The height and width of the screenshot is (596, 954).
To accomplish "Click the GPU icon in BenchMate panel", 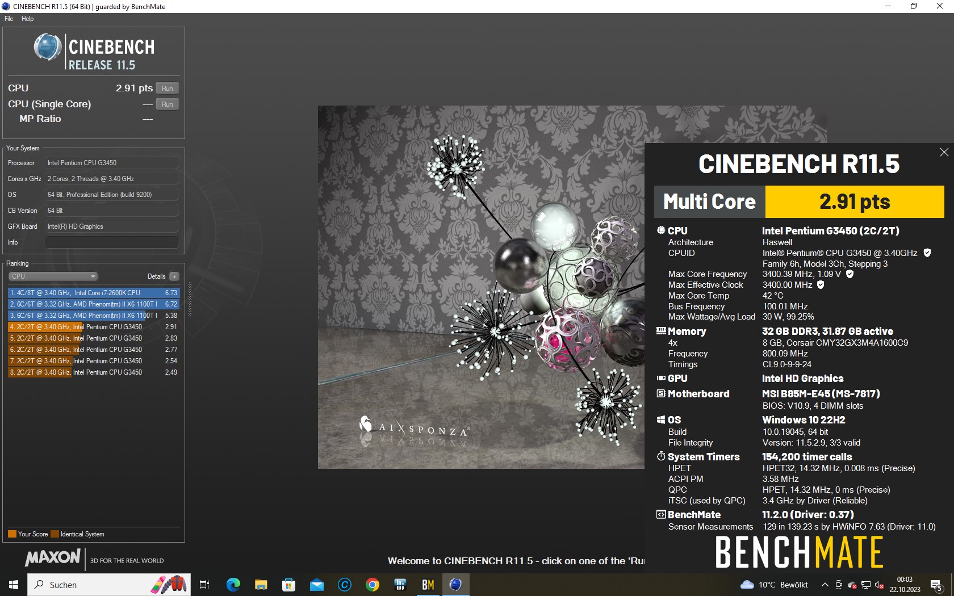I will coord(661,378).
